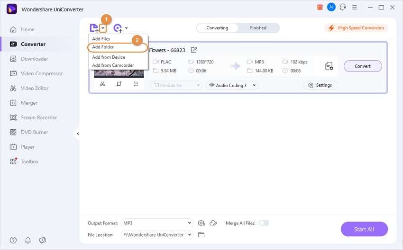This screenshot has width=403, height=250.
Task: Click the F:\Wondershare UniConverter path field
Action: 154,234
